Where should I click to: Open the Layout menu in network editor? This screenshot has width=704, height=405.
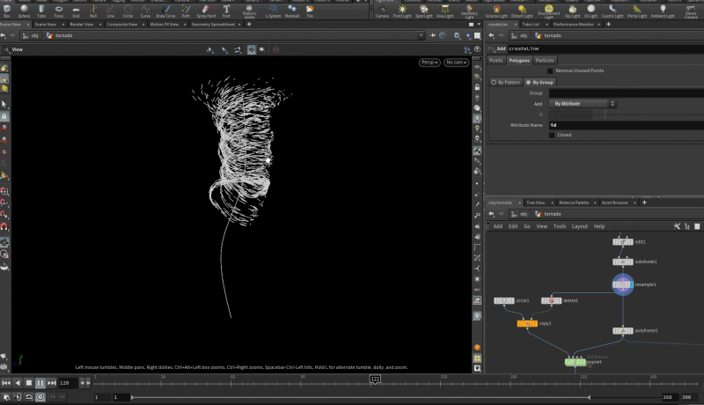(580, 226)
